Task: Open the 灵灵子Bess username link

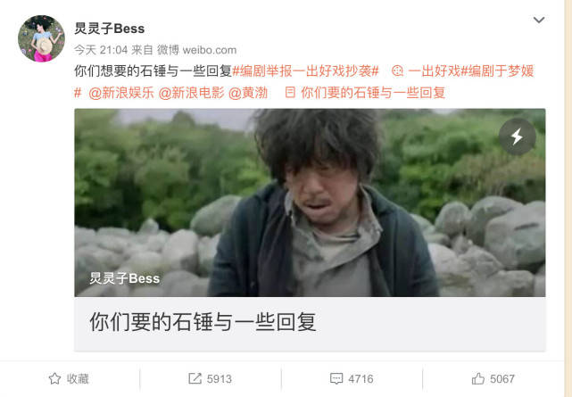Action: [110, 29]
